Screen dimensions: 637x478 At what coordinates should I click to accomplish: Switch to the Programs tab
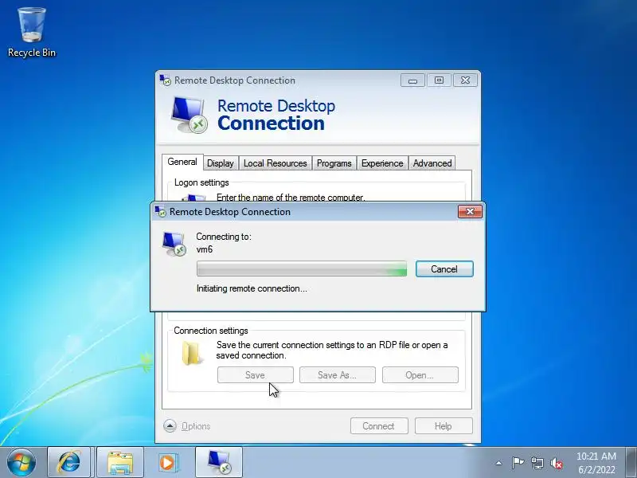tap(334, 163)
